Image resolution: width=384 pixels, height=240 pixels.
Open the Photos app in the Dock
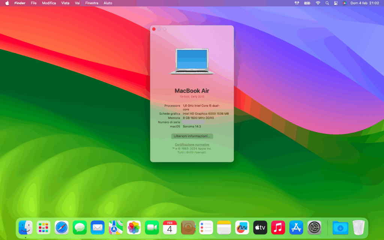[x=134, y=228]
